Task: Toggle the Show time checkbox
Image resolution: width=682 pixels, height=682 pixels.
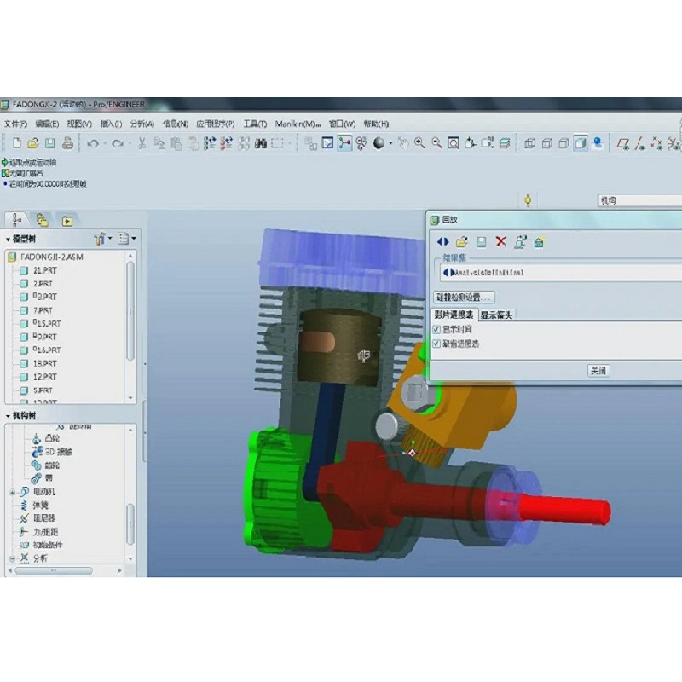Action: pos(436,329)
